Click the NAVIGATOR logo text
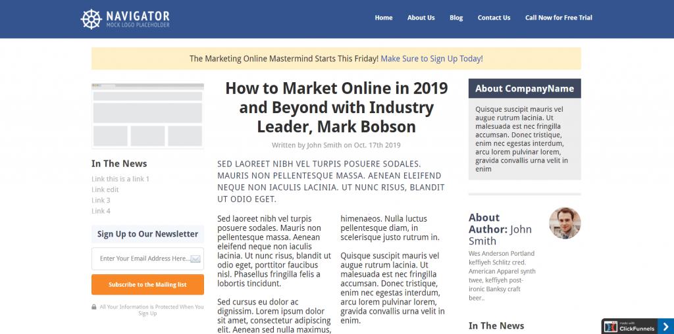 [138, 16]
